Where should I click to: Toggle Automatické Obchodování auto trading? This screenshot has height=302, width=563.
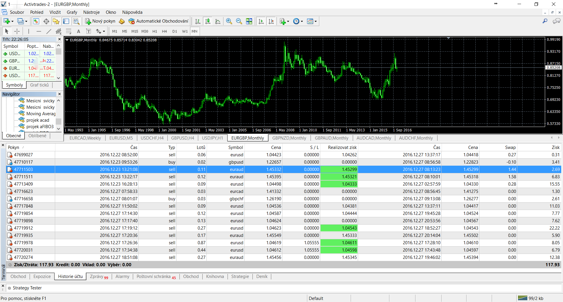click(158, 21)
